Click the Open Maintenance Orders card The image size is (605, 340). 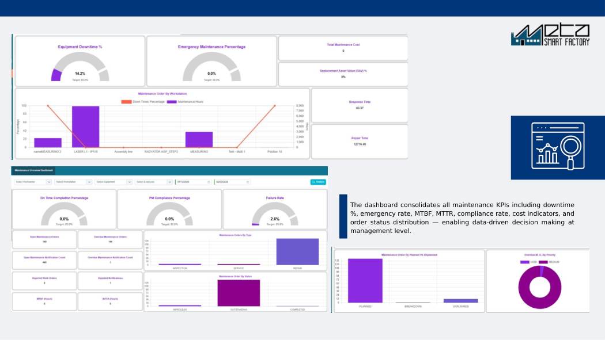click(x=44, y=239)
